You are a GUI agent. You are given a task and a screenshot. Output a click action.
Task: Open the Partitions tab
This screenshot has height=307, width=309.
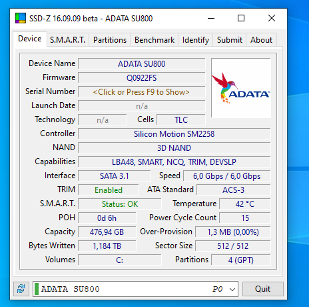[x=110, y=40]
